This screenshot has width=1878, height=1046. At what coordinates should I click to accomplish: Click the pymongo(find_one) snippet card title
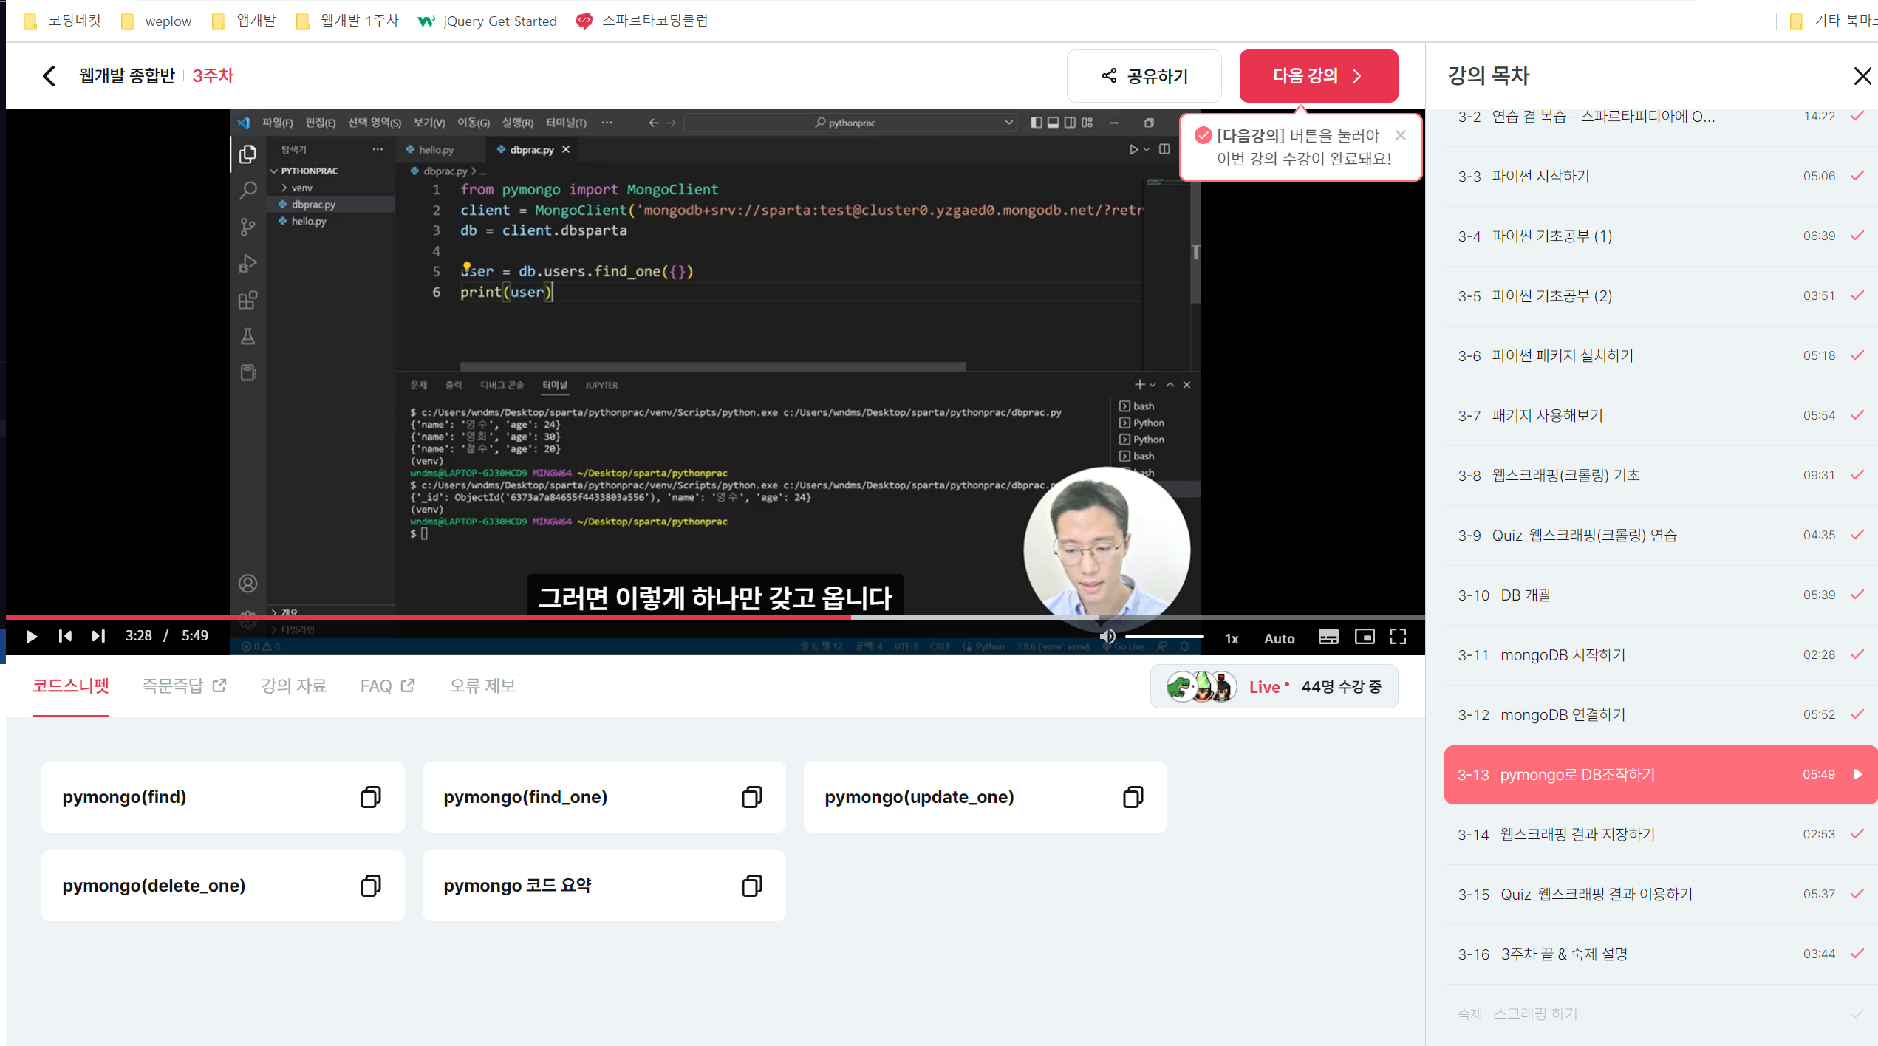[525, 797]
